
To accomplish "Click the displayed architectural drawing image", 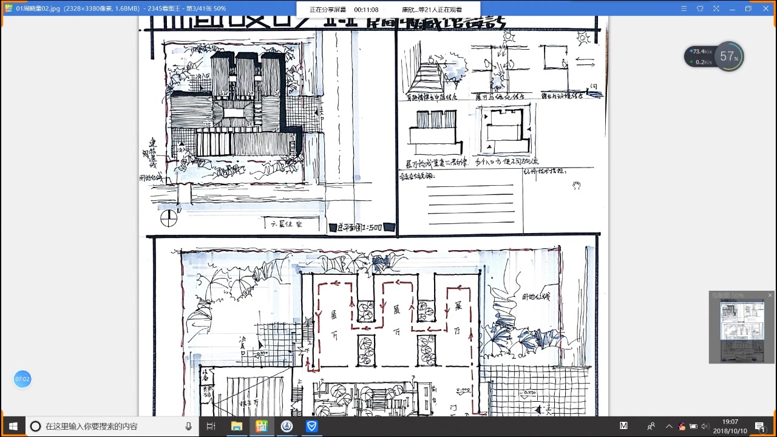I will pos(373,216).
